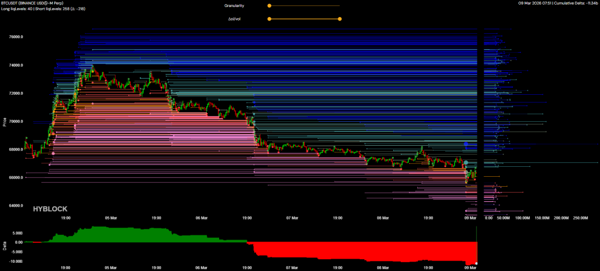Click the 64000.0 price axis label
Image resolution: width=600 pixels, height=271 pixels.
tap(16, 205)
